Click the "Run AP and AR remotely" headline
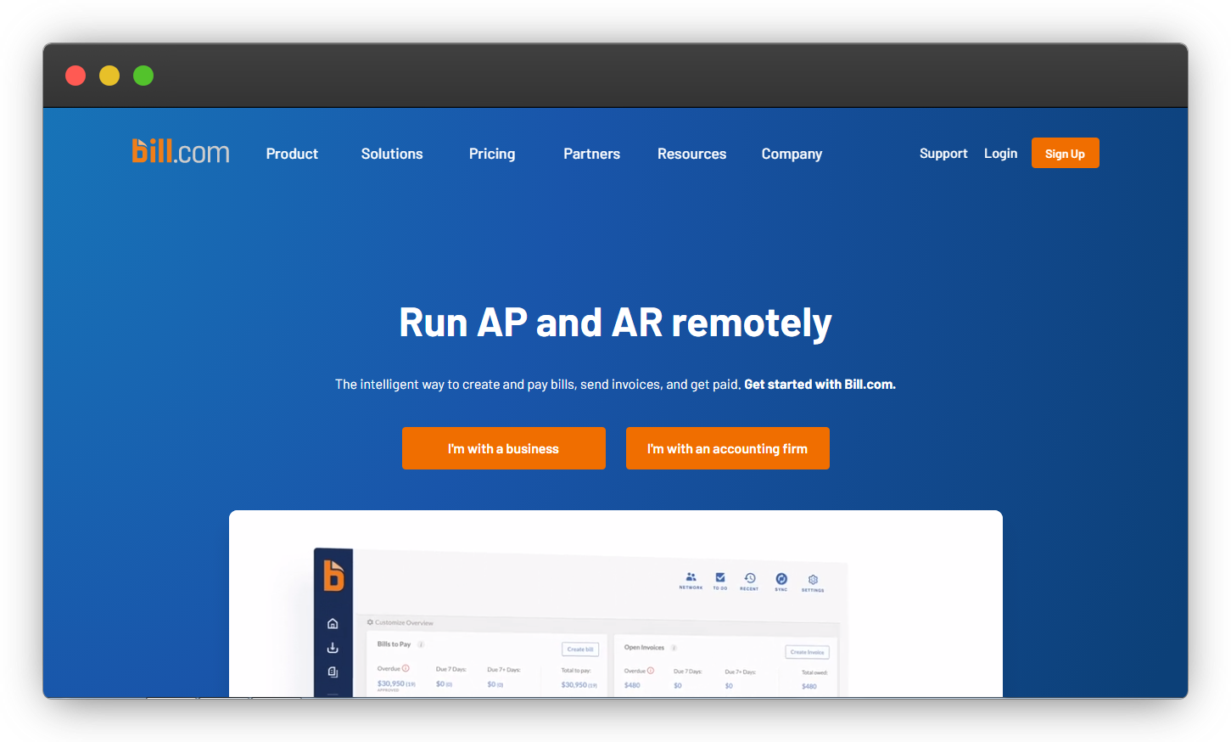This screenshot has width=1231, height=742. (615, 323)
